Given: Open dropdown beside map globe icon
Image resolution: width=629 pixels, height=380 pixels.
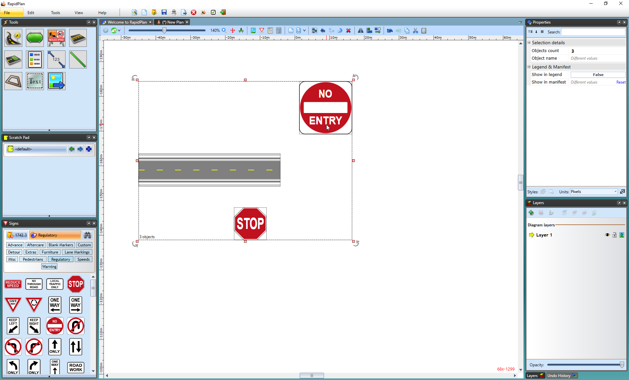Looking at the screenshot, I should tap(119, 30).
